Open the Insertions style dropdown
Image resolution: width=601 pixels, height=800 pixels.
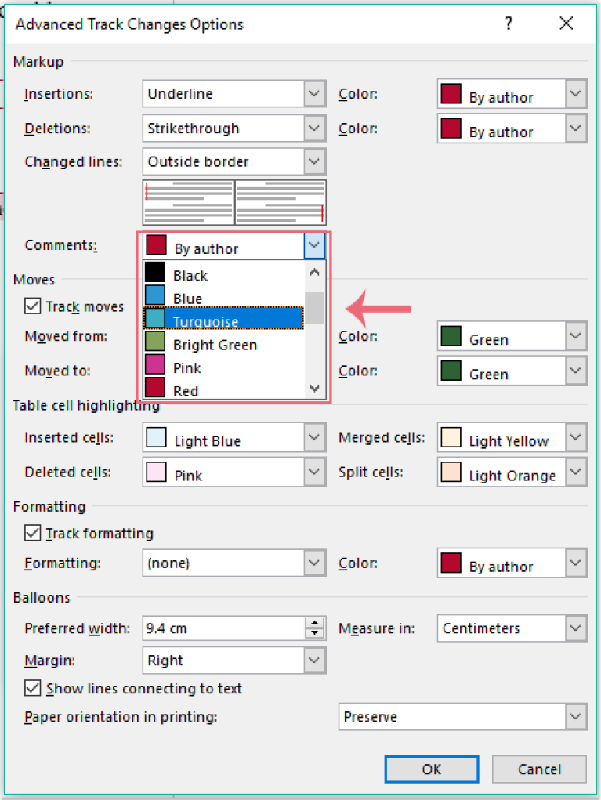coord(314,93)
